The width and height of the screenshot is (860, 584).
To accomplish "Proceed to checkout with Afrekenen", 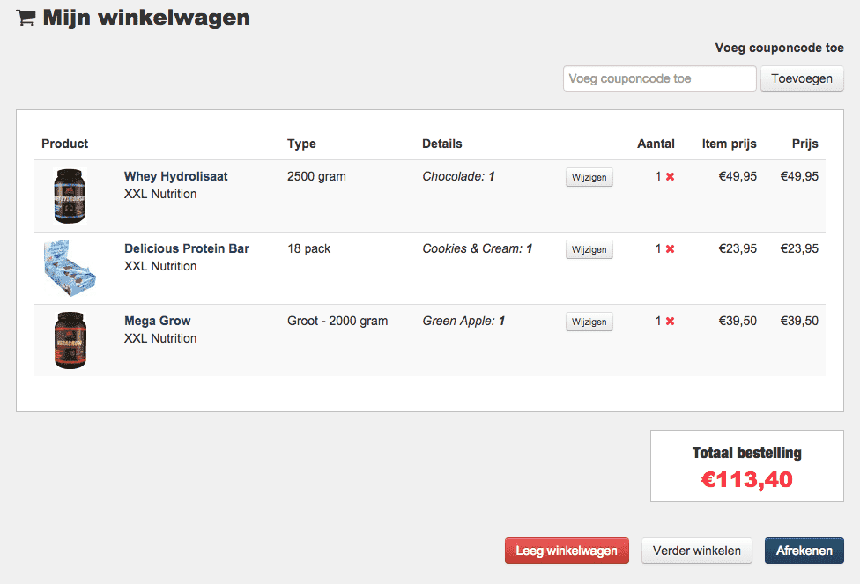I will tap(804, 551).
